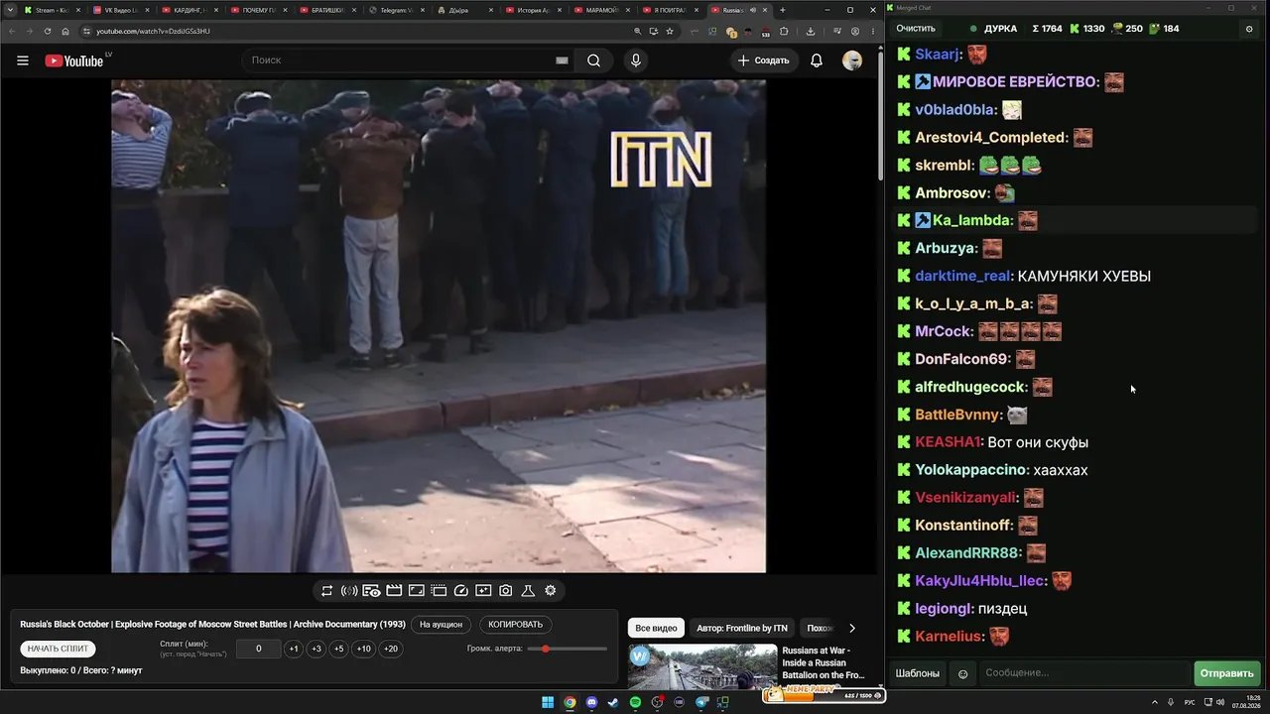Open the browser home page

(65, 31)
